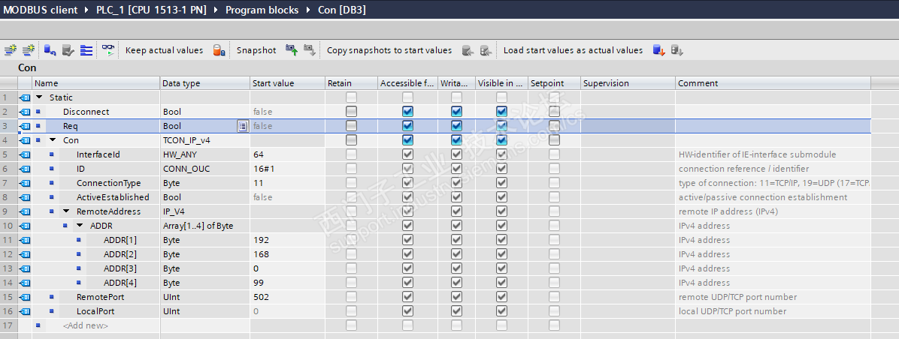Click start value 64 of InterfaceId
Viewport: 899px width, 339px height.
258,154
